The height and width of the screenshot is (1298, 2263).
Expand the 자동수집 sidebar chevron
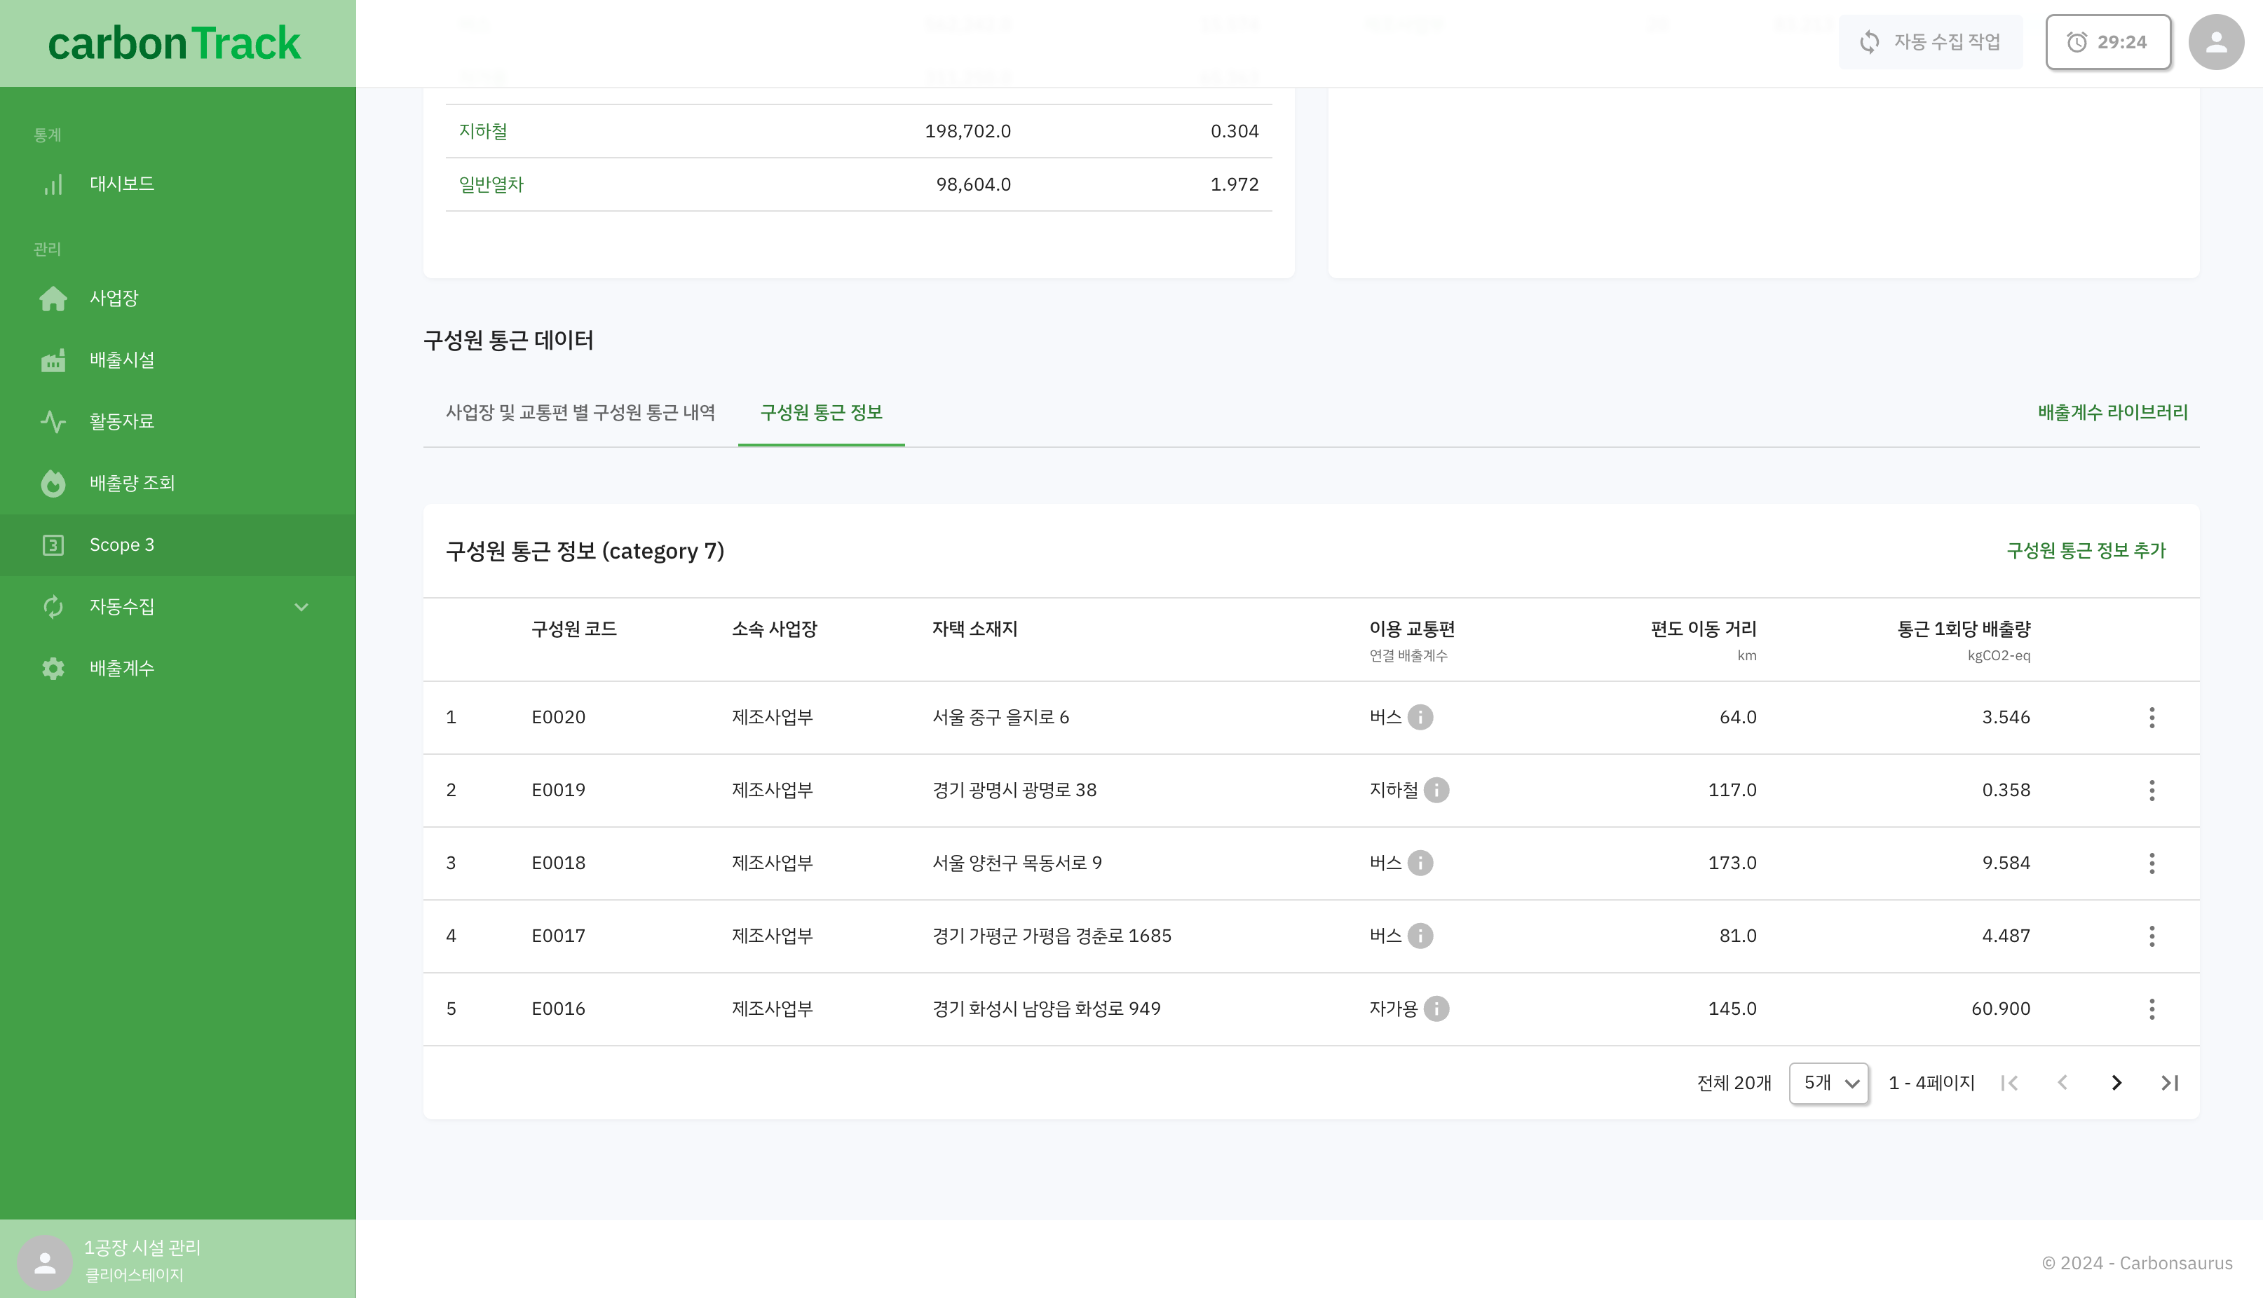click(x=301, y=607)
